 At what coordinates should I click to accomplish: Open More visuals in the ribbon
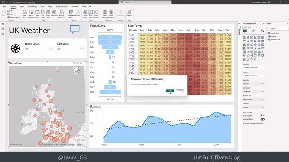pyautogui.click(x=96, y=14)
